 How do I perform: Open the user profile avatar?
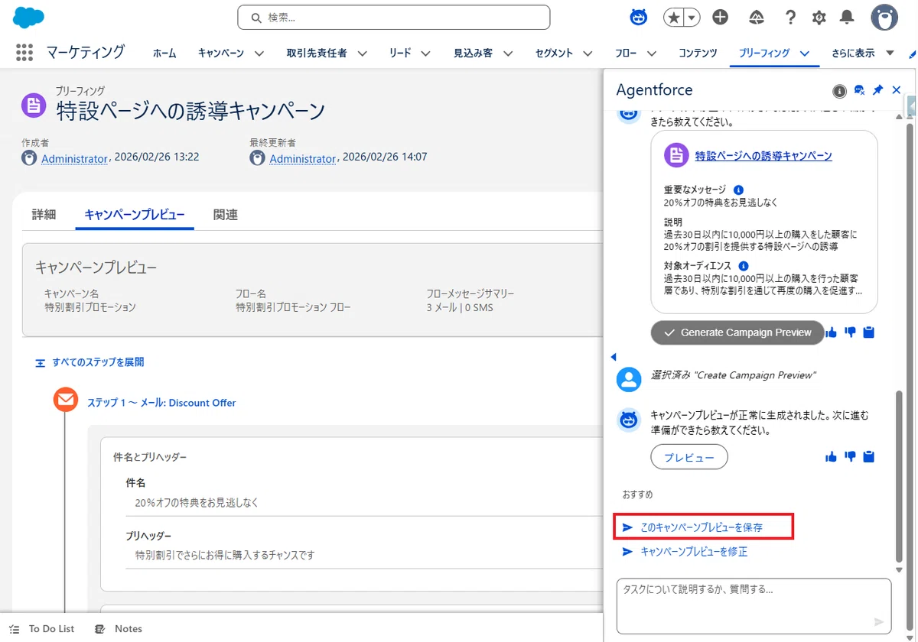884,18
